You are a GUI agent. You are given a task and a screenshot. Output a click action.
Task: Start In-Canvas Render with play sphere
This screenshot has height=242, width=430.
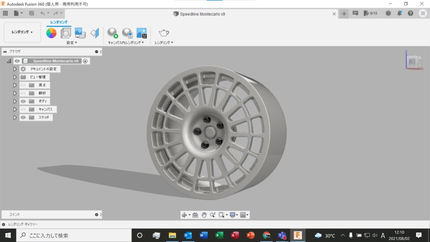(113, 33)
